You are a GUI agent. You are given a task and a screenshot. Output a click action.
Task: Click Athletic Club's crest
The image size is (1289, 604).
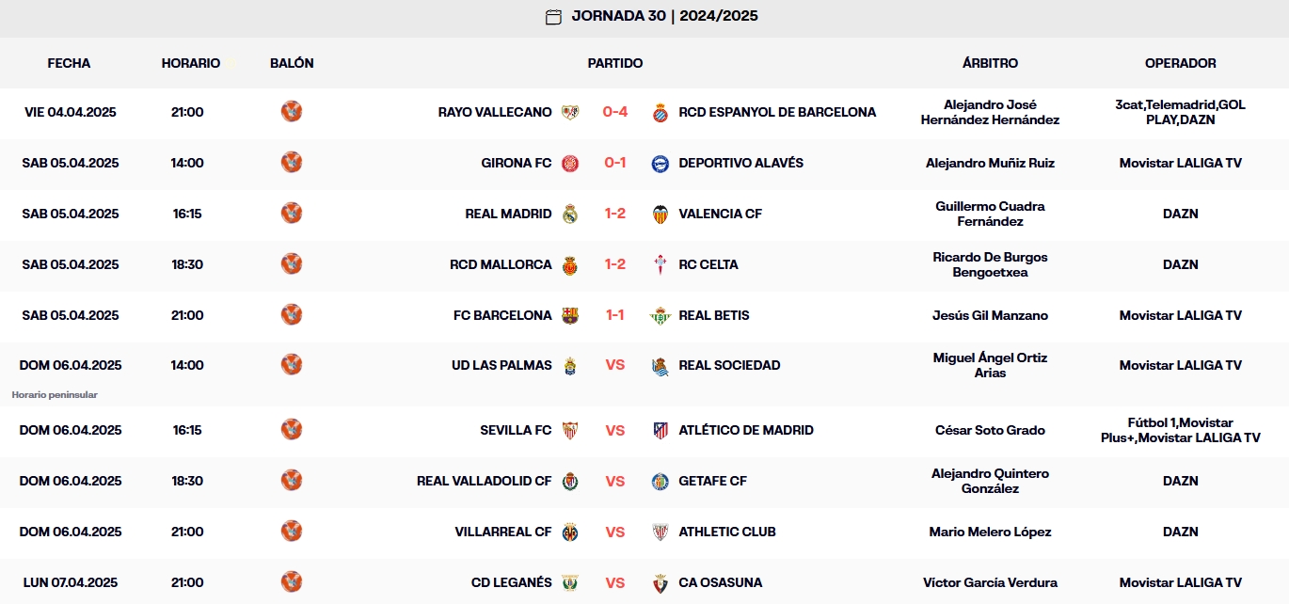(660, 532)
